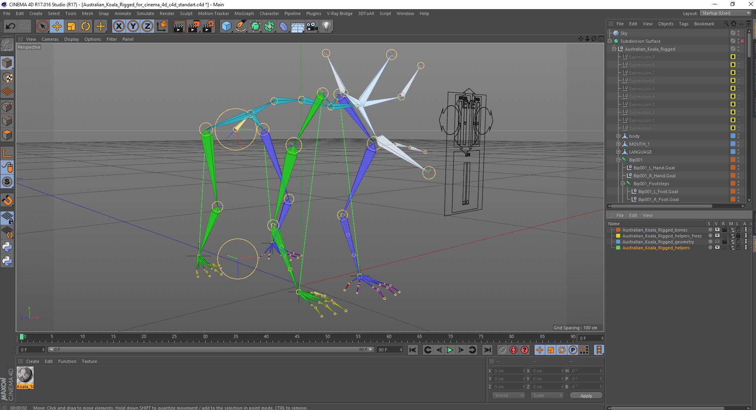The height and width of the screenshot is (410, 756).
Task: Activate the Scale tool
Action: pyautogui.click(x=71, y=27)
